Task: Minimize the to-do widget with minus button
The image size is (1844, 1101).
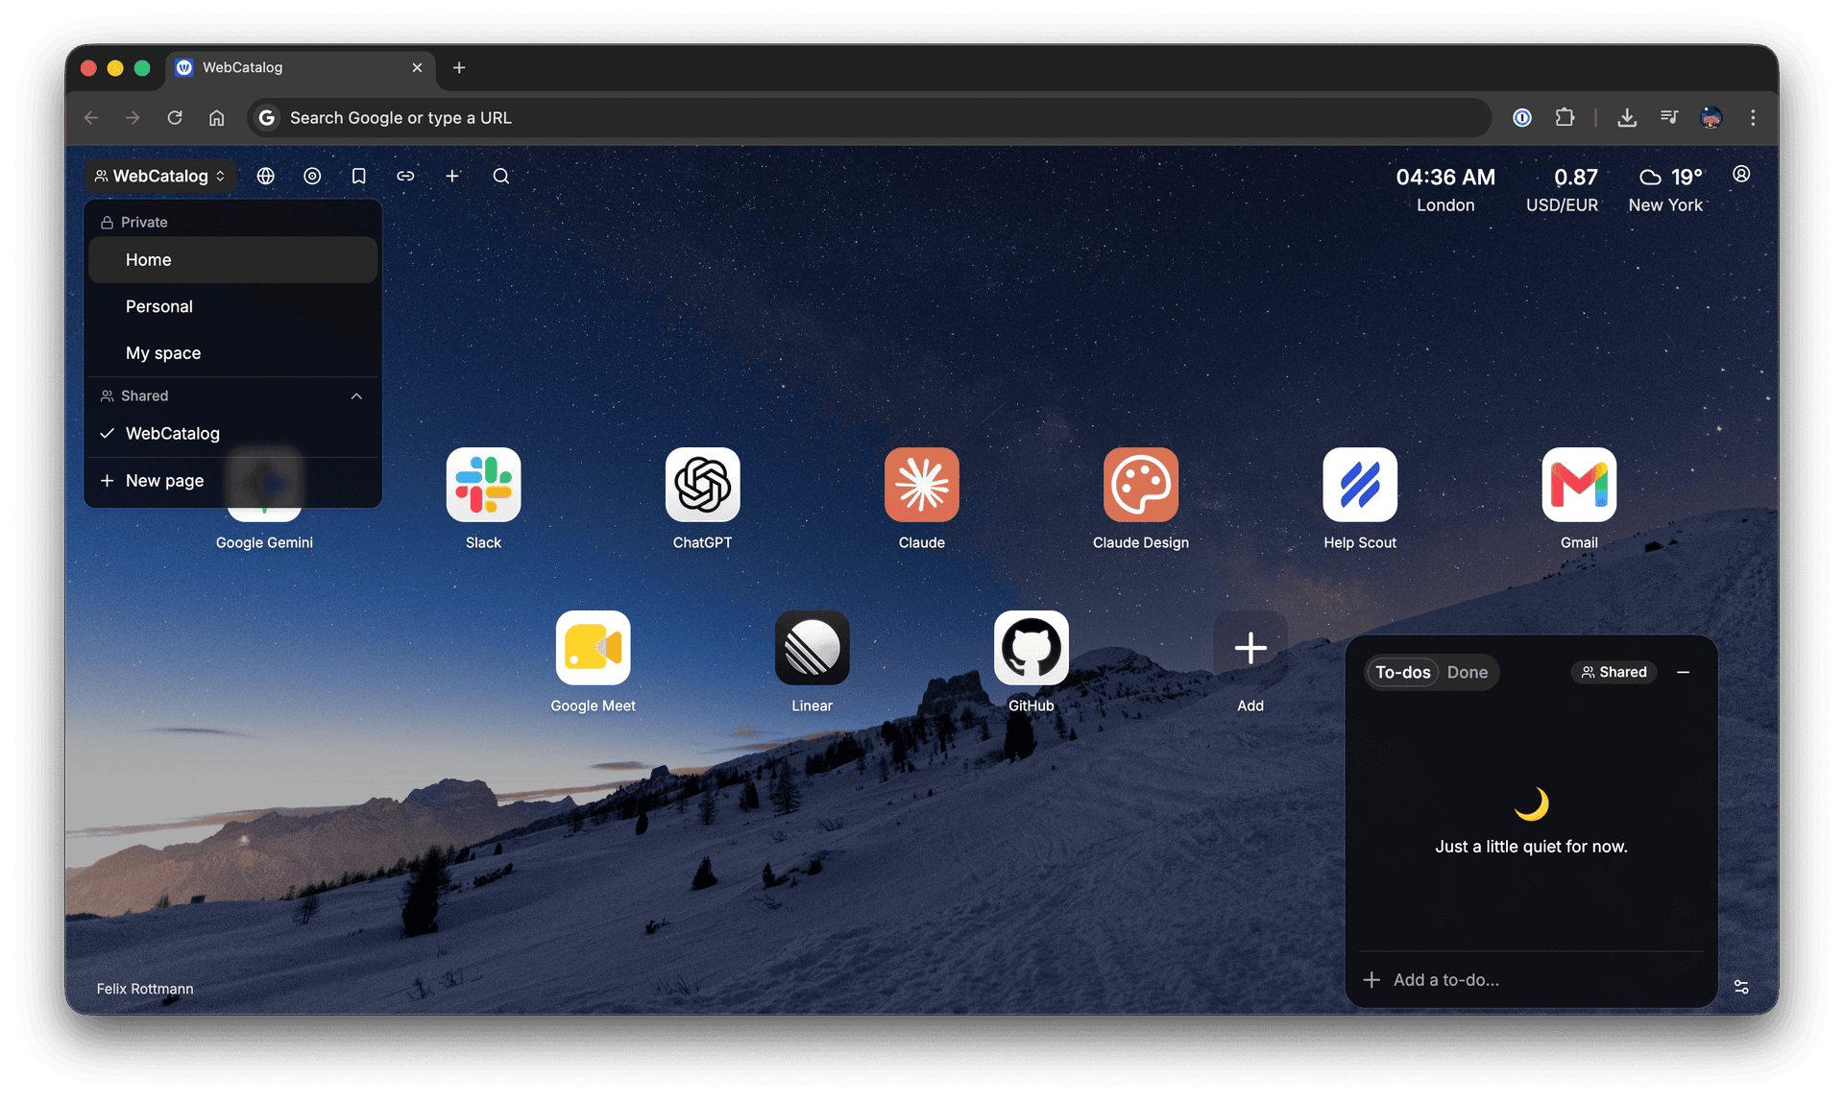Action: click(1683, 672)
